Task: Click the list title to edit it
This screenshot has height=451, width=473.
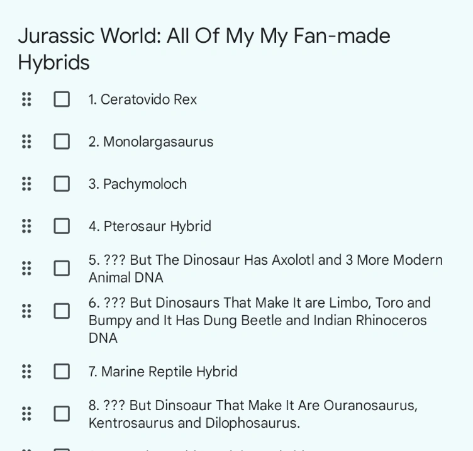Action: coord(204,48)
